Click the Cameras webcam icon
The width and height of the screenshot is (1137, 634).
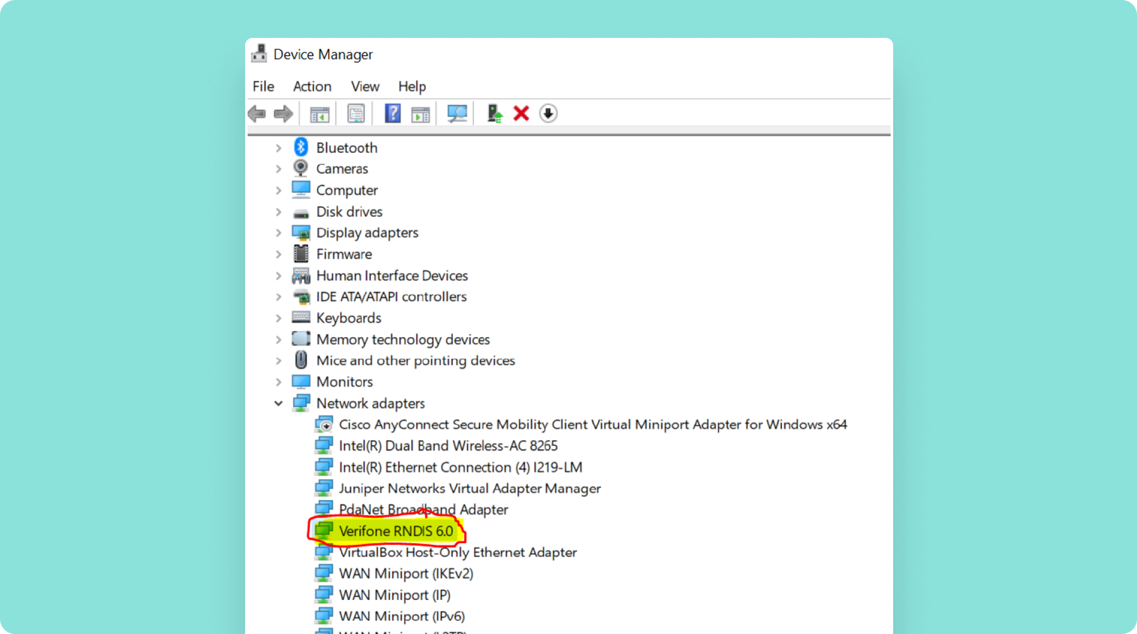click(x=301, y=168)
